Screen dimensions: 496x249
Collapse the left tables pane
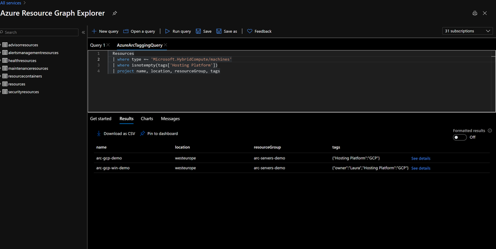(83, 32)
